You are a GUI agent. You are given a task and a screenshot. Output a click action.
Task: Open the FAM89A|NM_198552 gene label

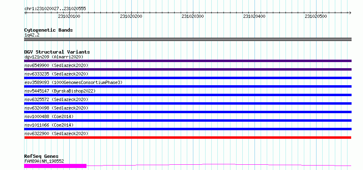[44, 161]
